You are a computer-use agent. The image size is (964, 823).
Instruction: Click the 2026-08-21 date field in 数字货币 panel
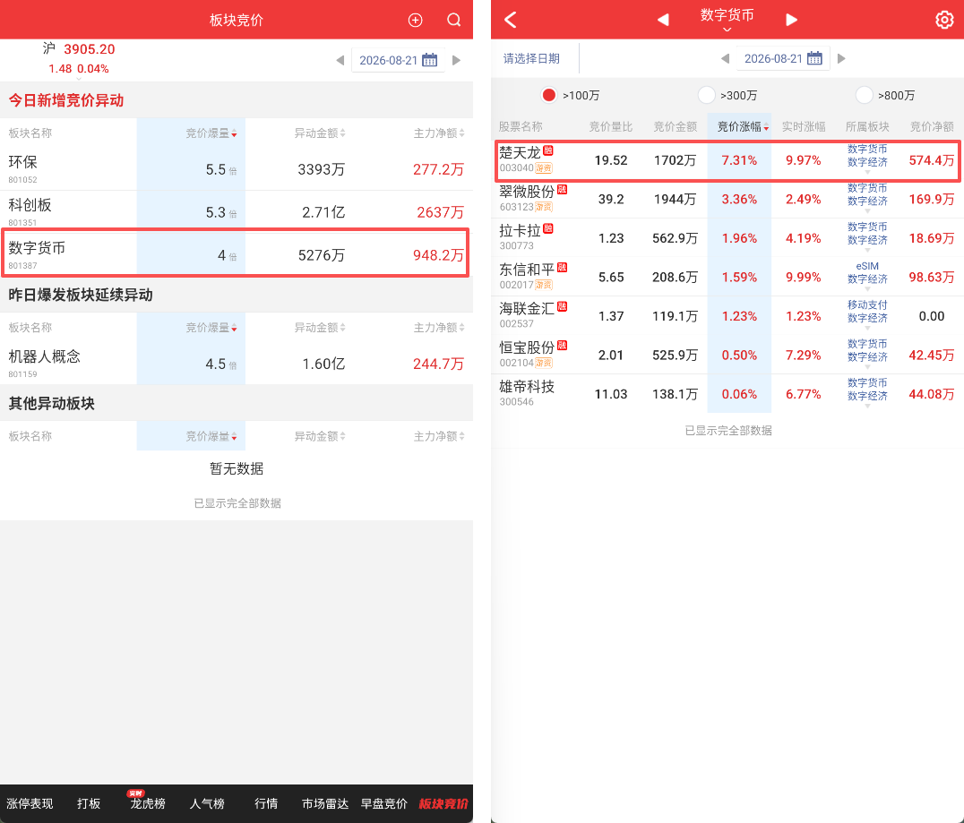point(783,58)
